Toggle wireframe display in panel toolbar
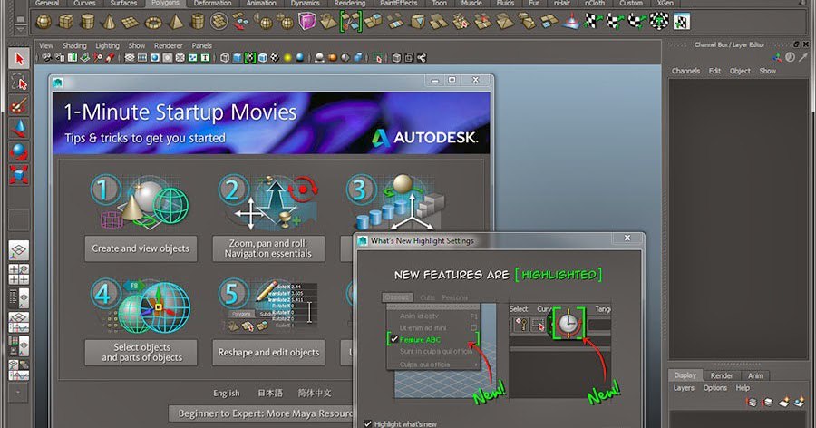The height and width of the screenshot is (428, 816). coord(225,58)
